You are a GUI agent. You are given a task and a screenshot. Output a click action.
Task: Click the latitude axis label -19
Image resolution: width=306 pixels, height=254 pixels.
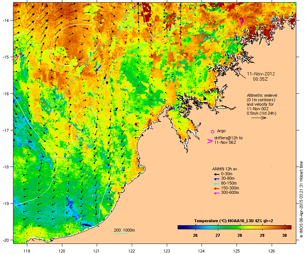coord(6,204)
